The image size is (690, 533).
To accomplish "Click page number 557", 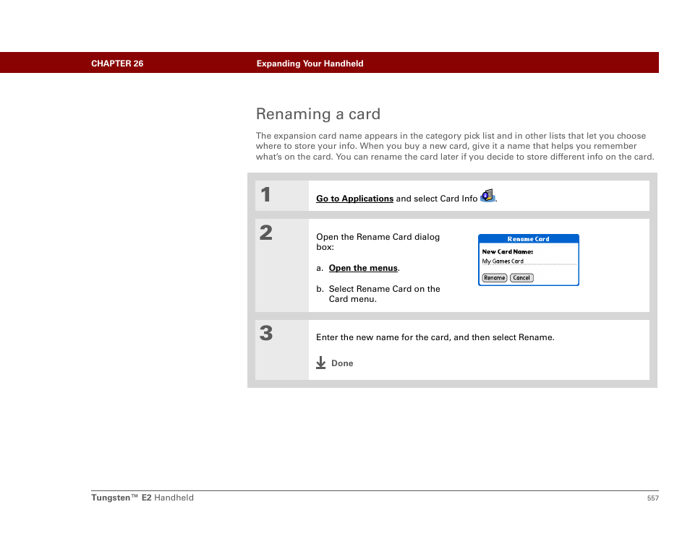I will [x=652, y=498].
